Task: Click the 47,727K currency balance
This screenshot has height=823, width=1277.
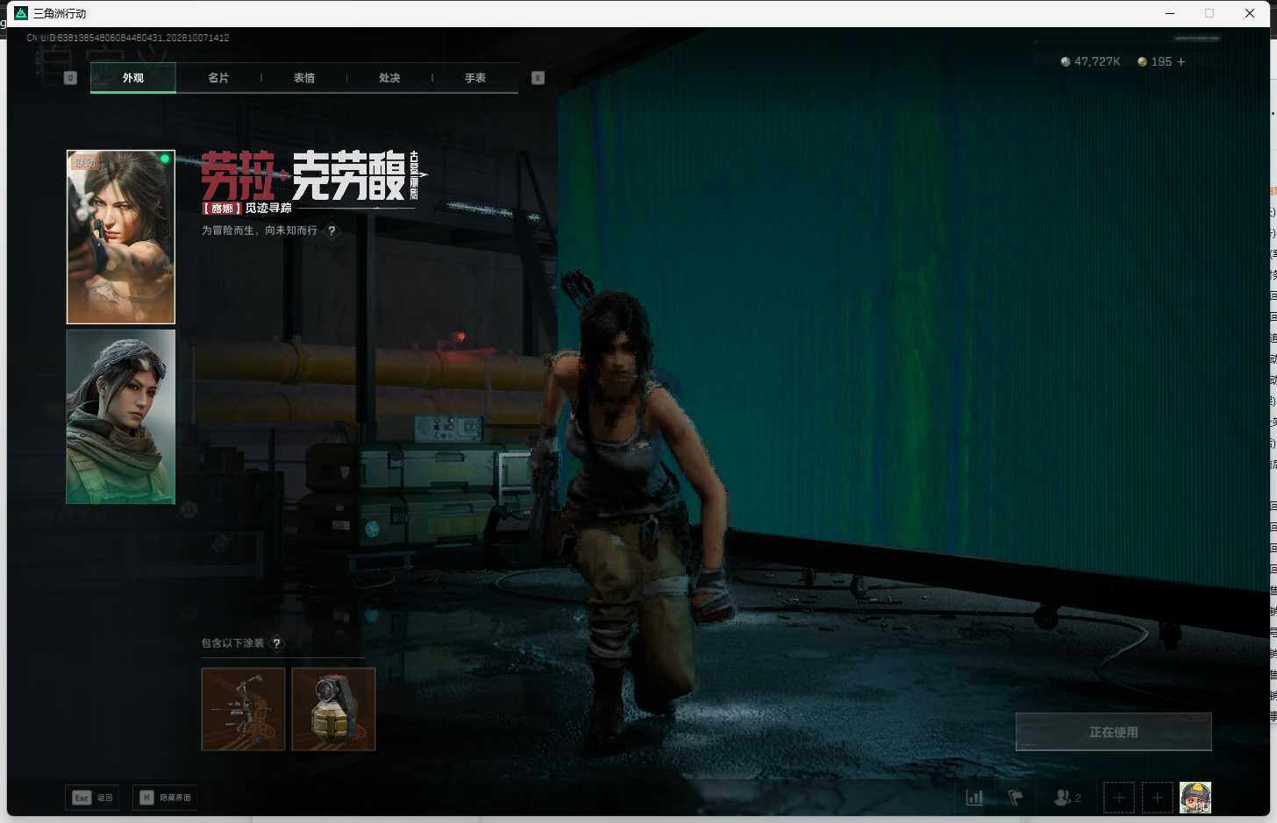Action: pos(1090,61)
